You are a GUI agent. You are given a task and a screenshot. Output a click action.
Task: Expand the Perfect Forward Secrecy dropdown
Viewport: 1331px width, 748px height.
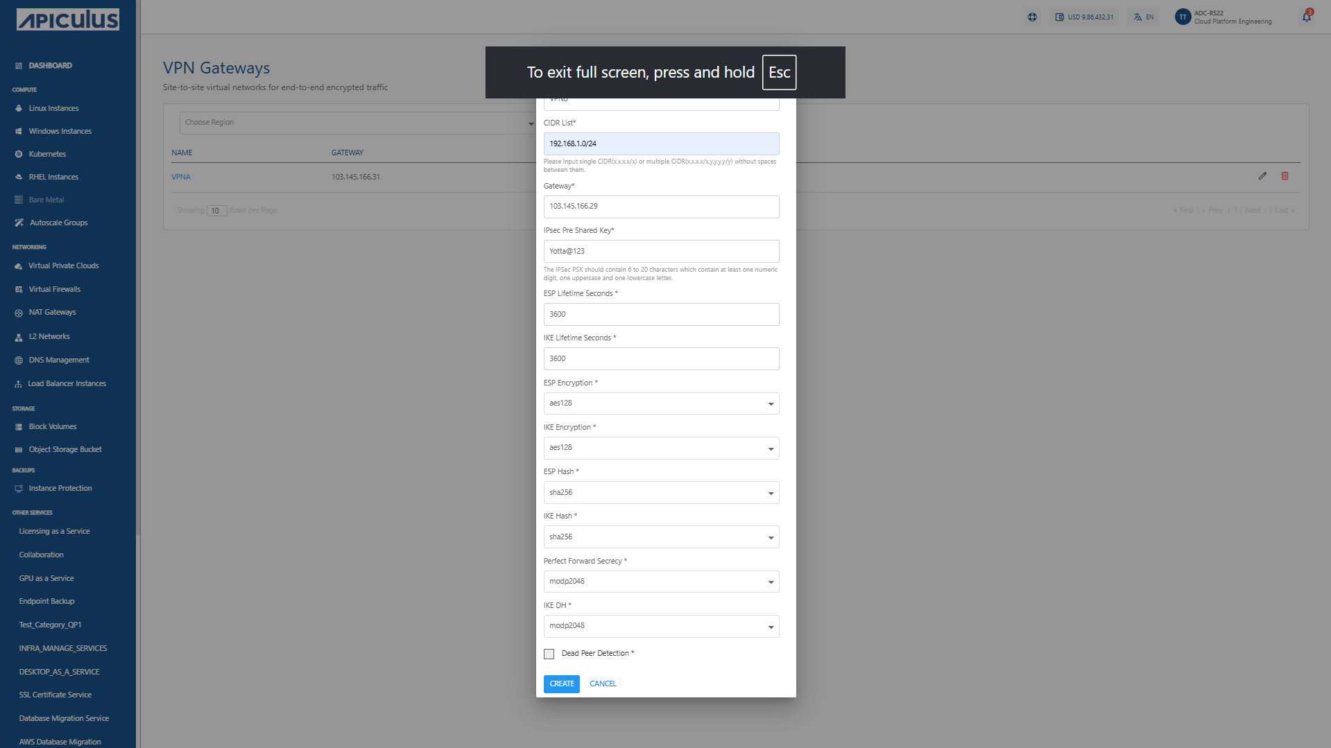click(x=661, y=582)
